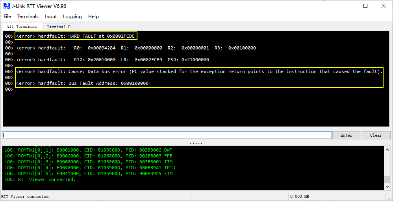Click the log panel scroll down arrow
This screenshot has height=201, width=393.
click(387, 187)
